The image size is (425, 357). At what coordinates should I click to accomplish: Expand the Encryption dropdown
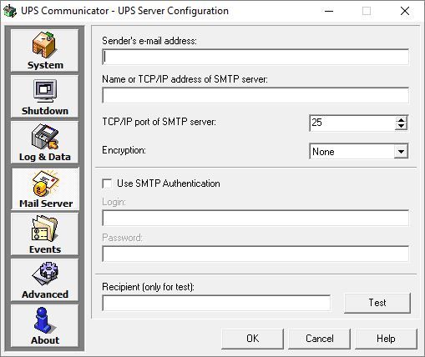tap(401, 152)
